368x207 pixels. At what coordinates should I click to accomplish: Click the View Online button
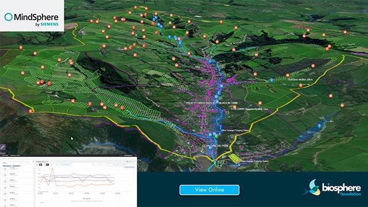[x=209, y=190]
